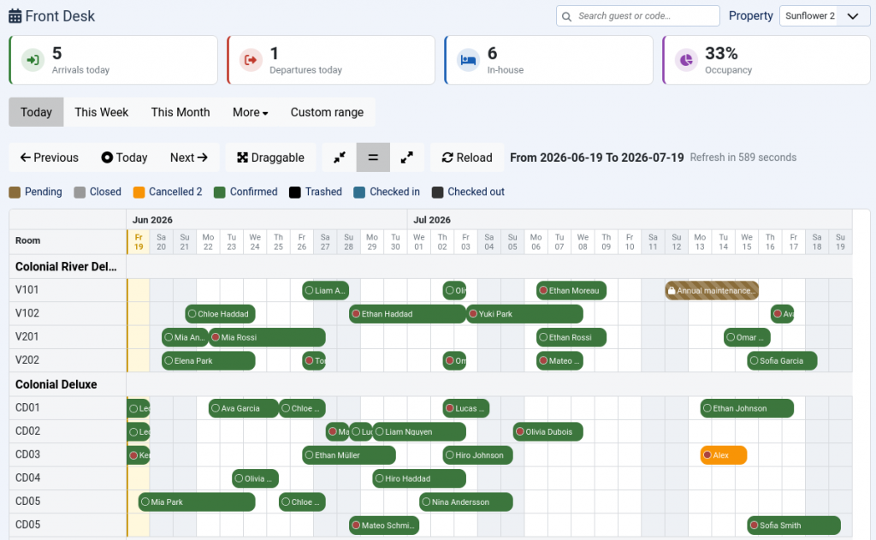Open Ethan Johnson booking on CD01
Viewport: 876px width, 540px height.
click(747, 408)
